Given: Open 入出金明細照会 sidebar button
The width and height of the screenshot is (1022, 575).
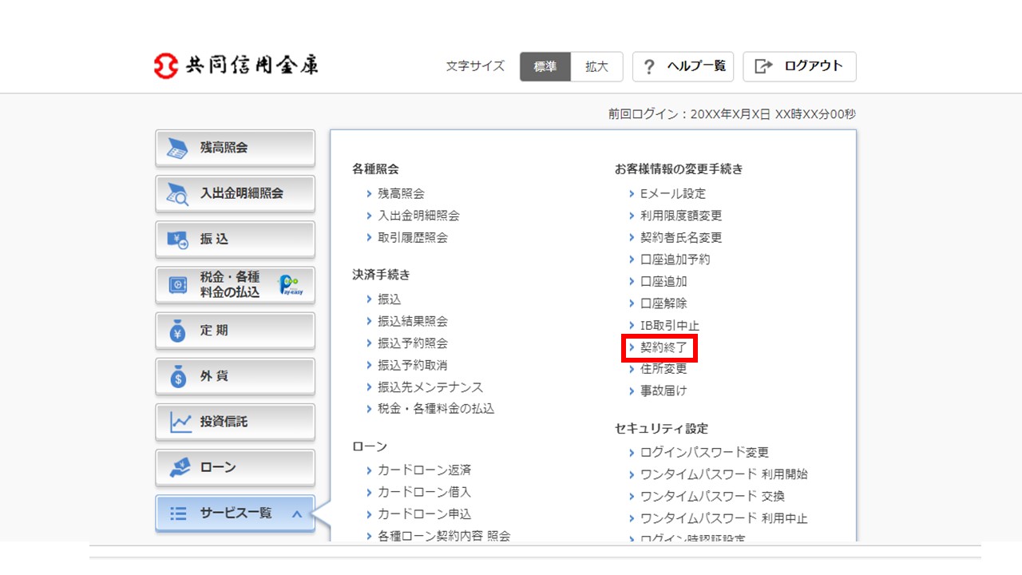Looking at the screenshot, I should click(x=235, y=193).
